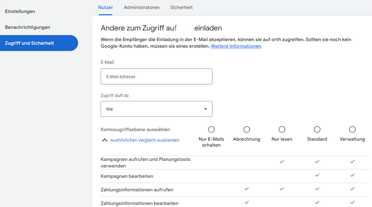Go to the Sicherheit tab
Image resolution: width=372 pixels, height=207 pixels.
tap(181, 7)
